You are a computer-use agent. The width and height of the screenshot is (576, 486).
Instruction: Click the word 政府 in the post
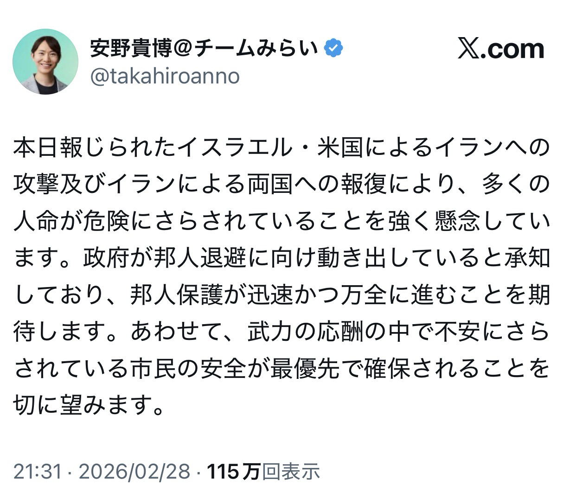[x=106, y=258]
